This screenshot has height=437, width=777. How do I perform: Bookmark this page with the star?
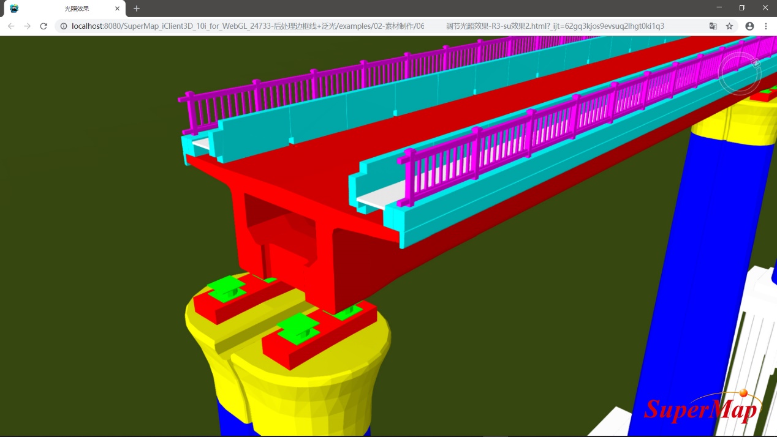point(729,26)
